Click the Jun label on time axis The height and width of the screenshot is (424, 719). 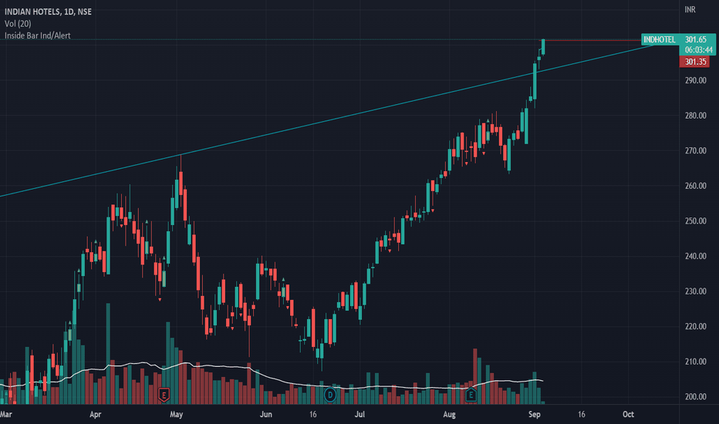[x=266, y=415]
